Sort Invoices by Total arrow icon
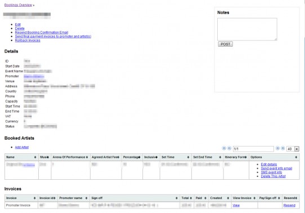This screenshot has width=305, height=213. [191, 198]
